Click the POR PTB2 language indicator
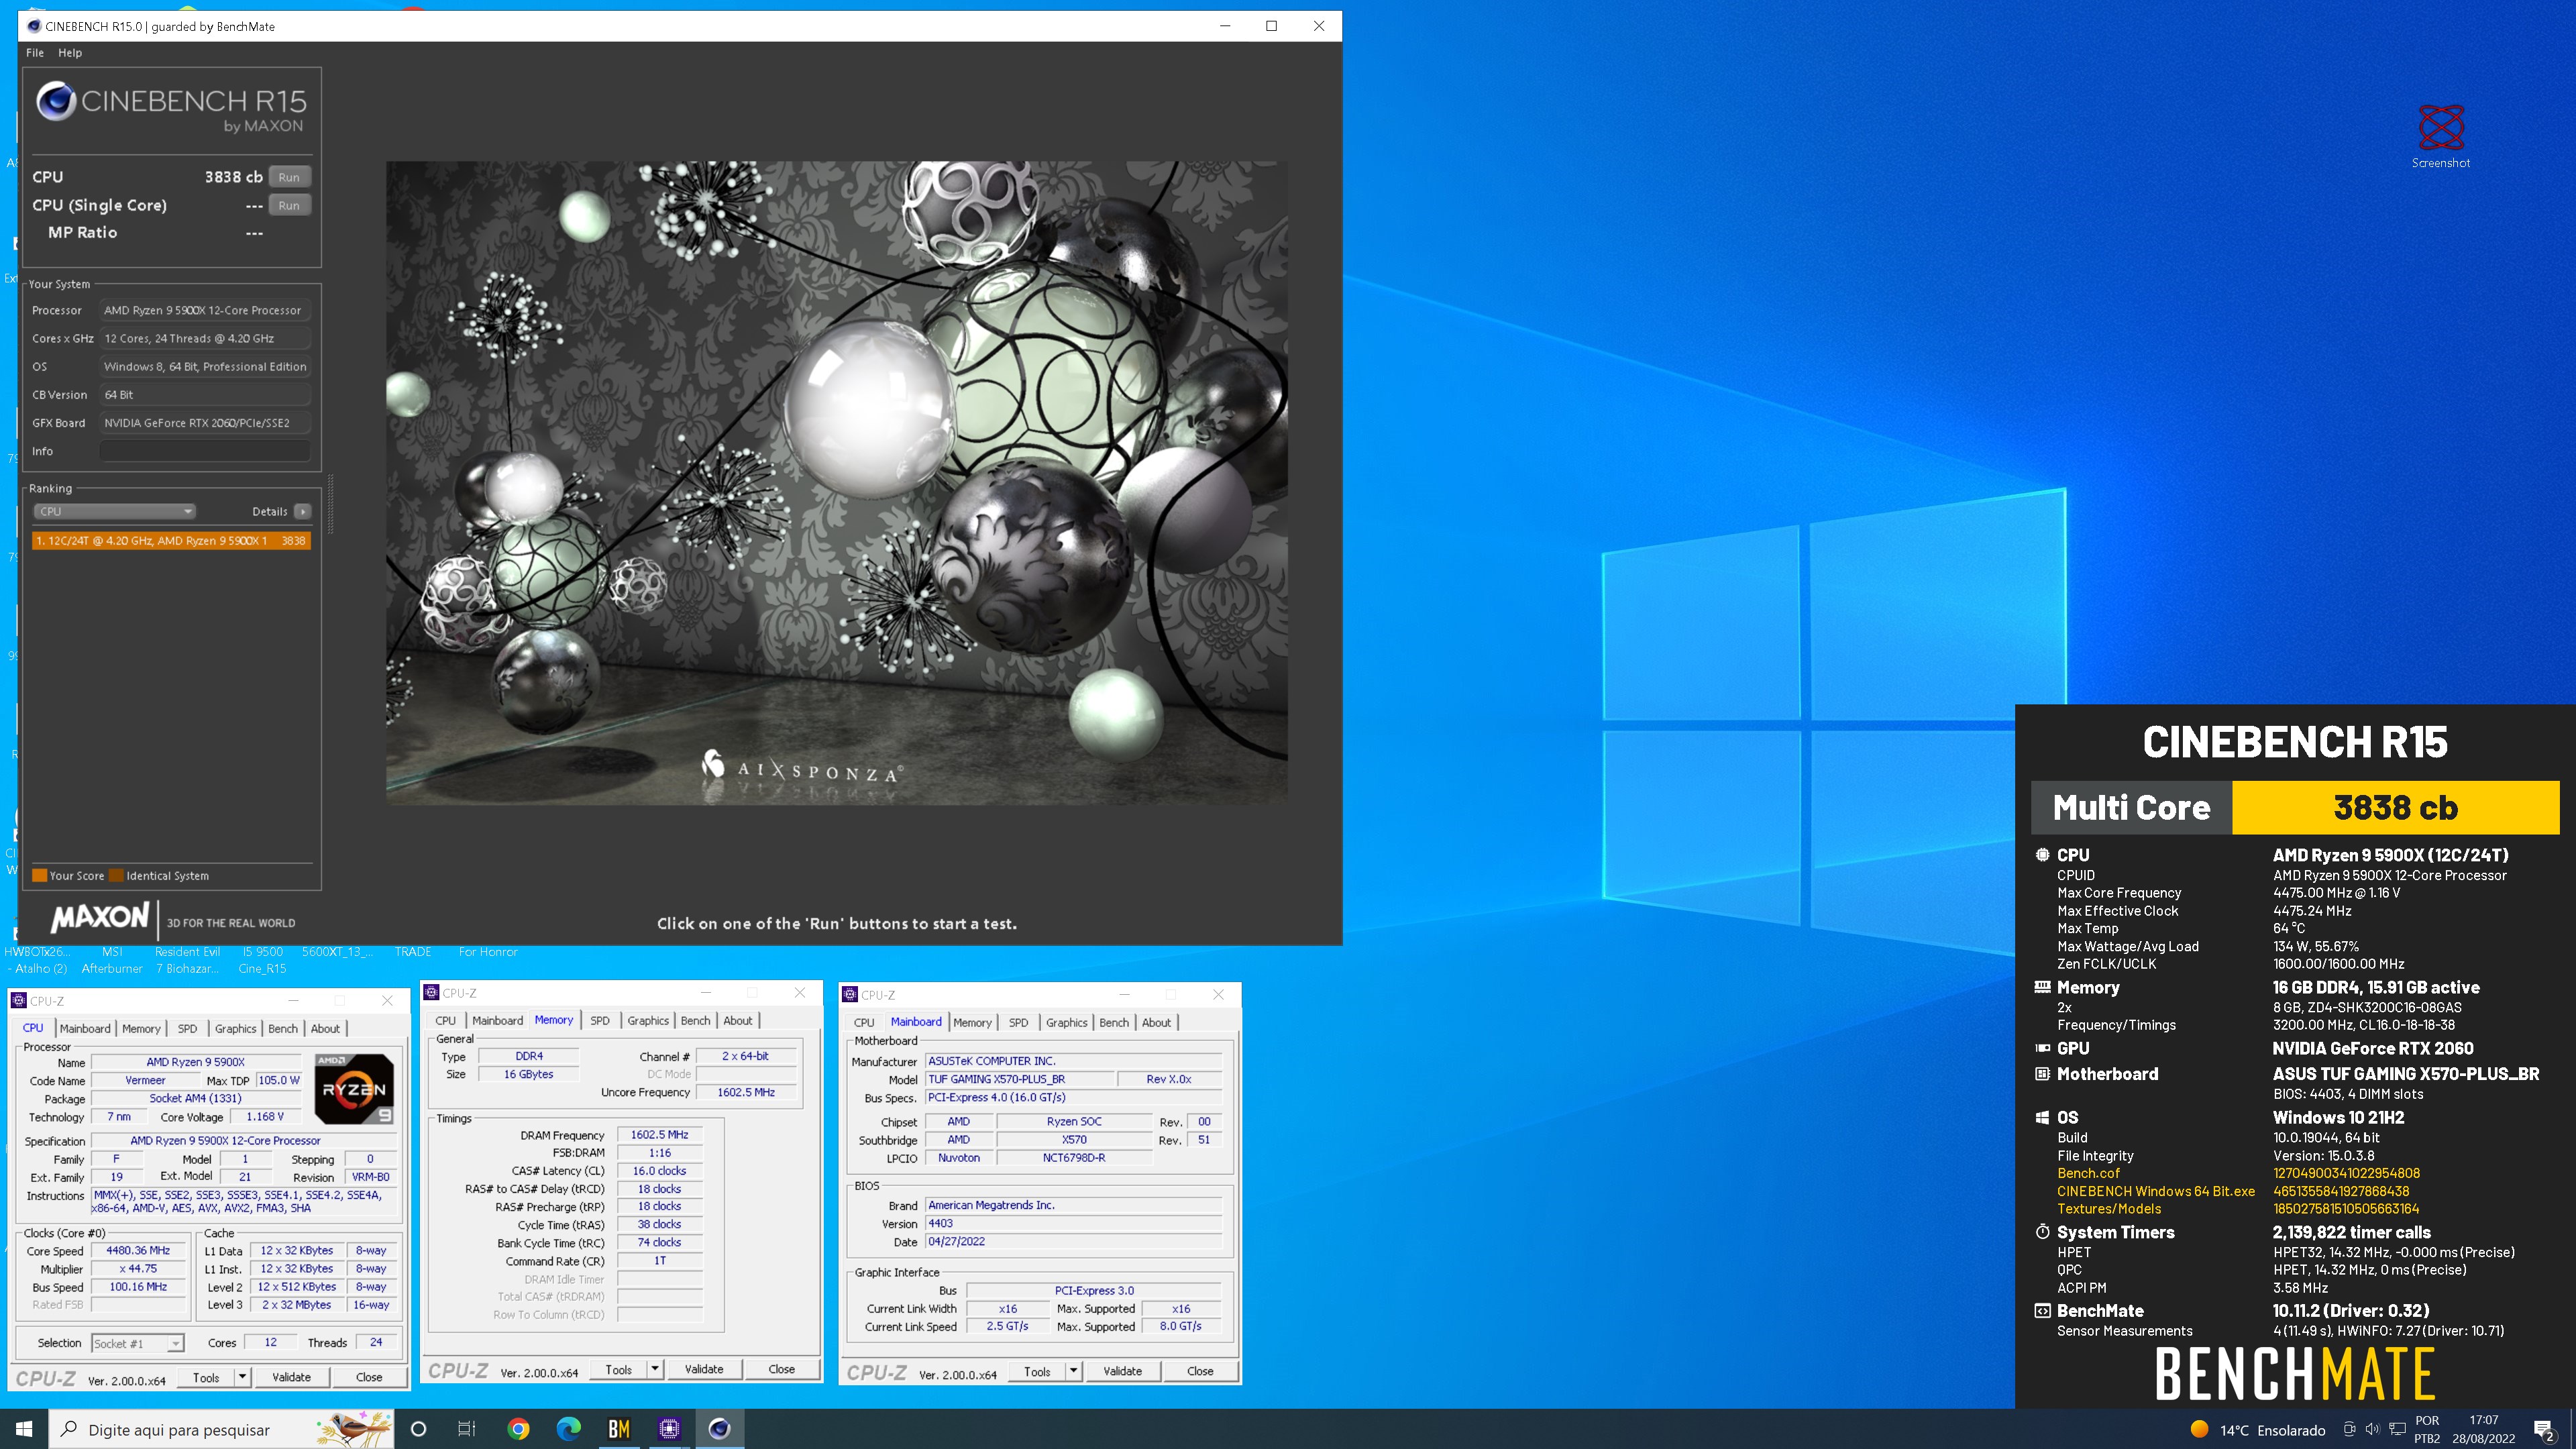The image size is (2576, 1449). [x=2427, y=1429]
